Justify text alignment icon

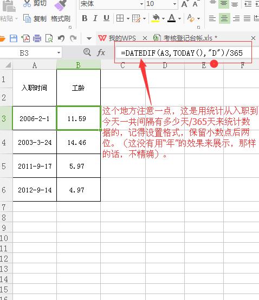click(x=247, y=18)
